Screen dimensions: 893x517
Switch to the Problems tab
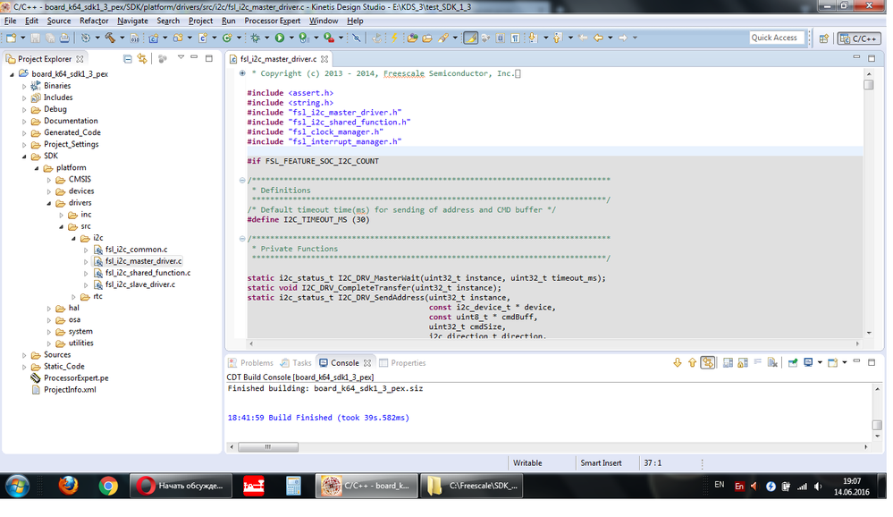click(250, 362)
